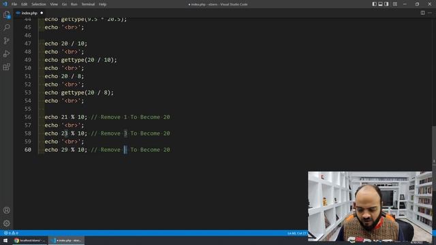The height and width of the screenshot is (245, 436).
Task: Toggle secondary side bar layout icon
Action: (386, 4)
